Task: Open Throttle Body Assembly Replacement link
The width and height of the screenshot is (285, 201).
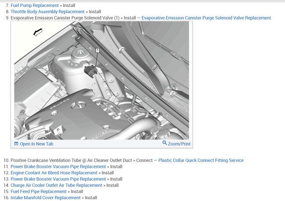Action: click(x=47, y=12)
